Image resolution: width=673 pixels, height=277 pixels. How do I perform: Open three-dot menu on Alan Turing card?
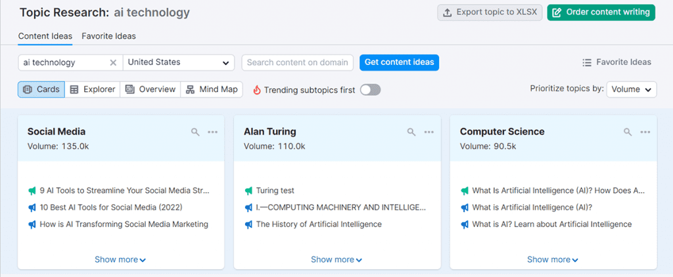pos(429,132)
